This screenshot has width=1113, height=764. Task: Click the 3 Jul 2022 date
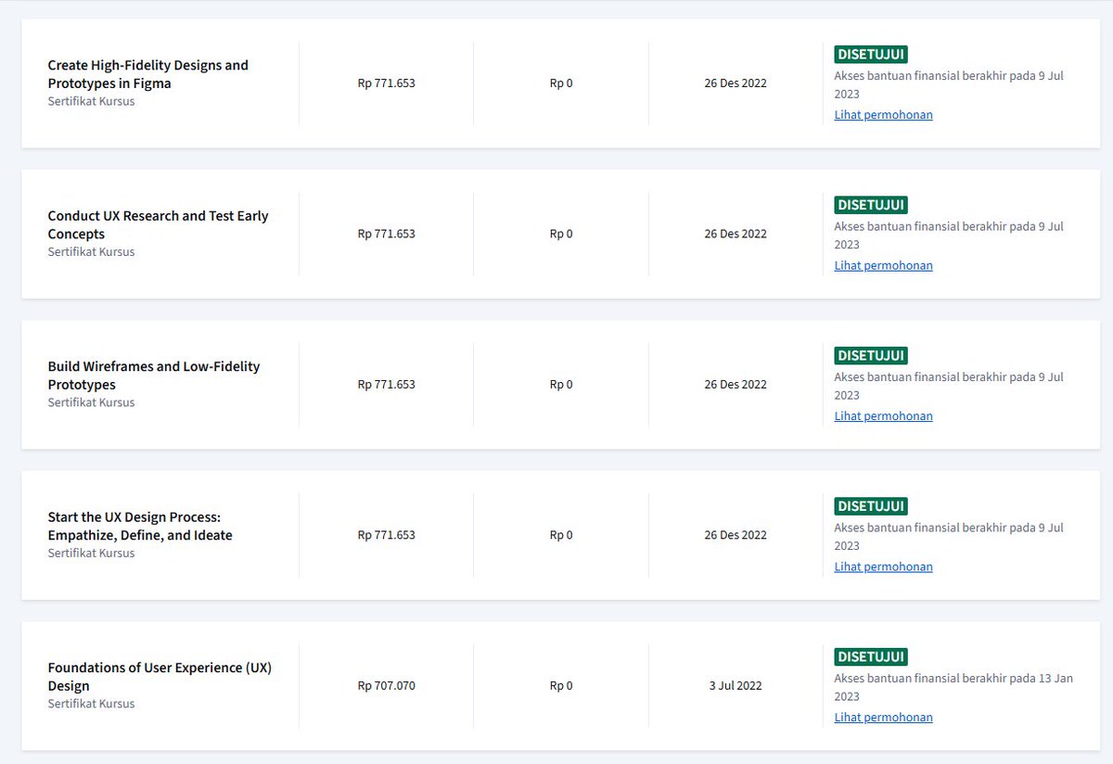pos(736,686)
